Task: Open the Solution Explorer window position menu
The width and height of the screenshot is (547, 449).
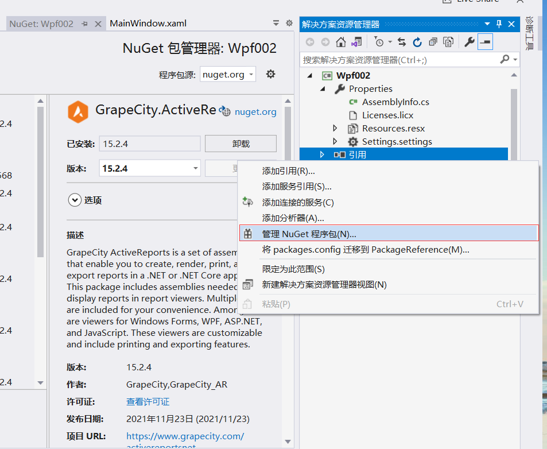Action: (487, 24)
